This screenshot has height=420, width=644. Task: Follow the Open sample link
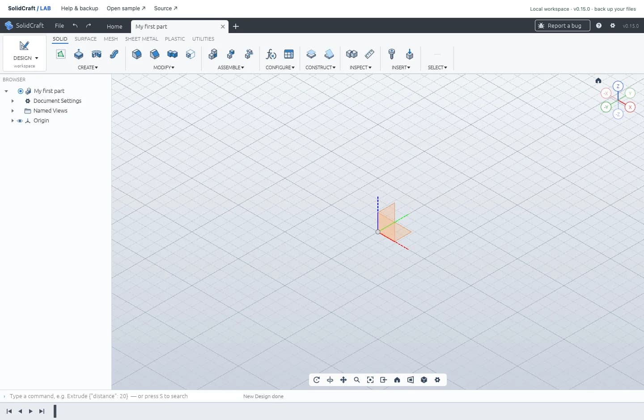(x=126, y=8)
